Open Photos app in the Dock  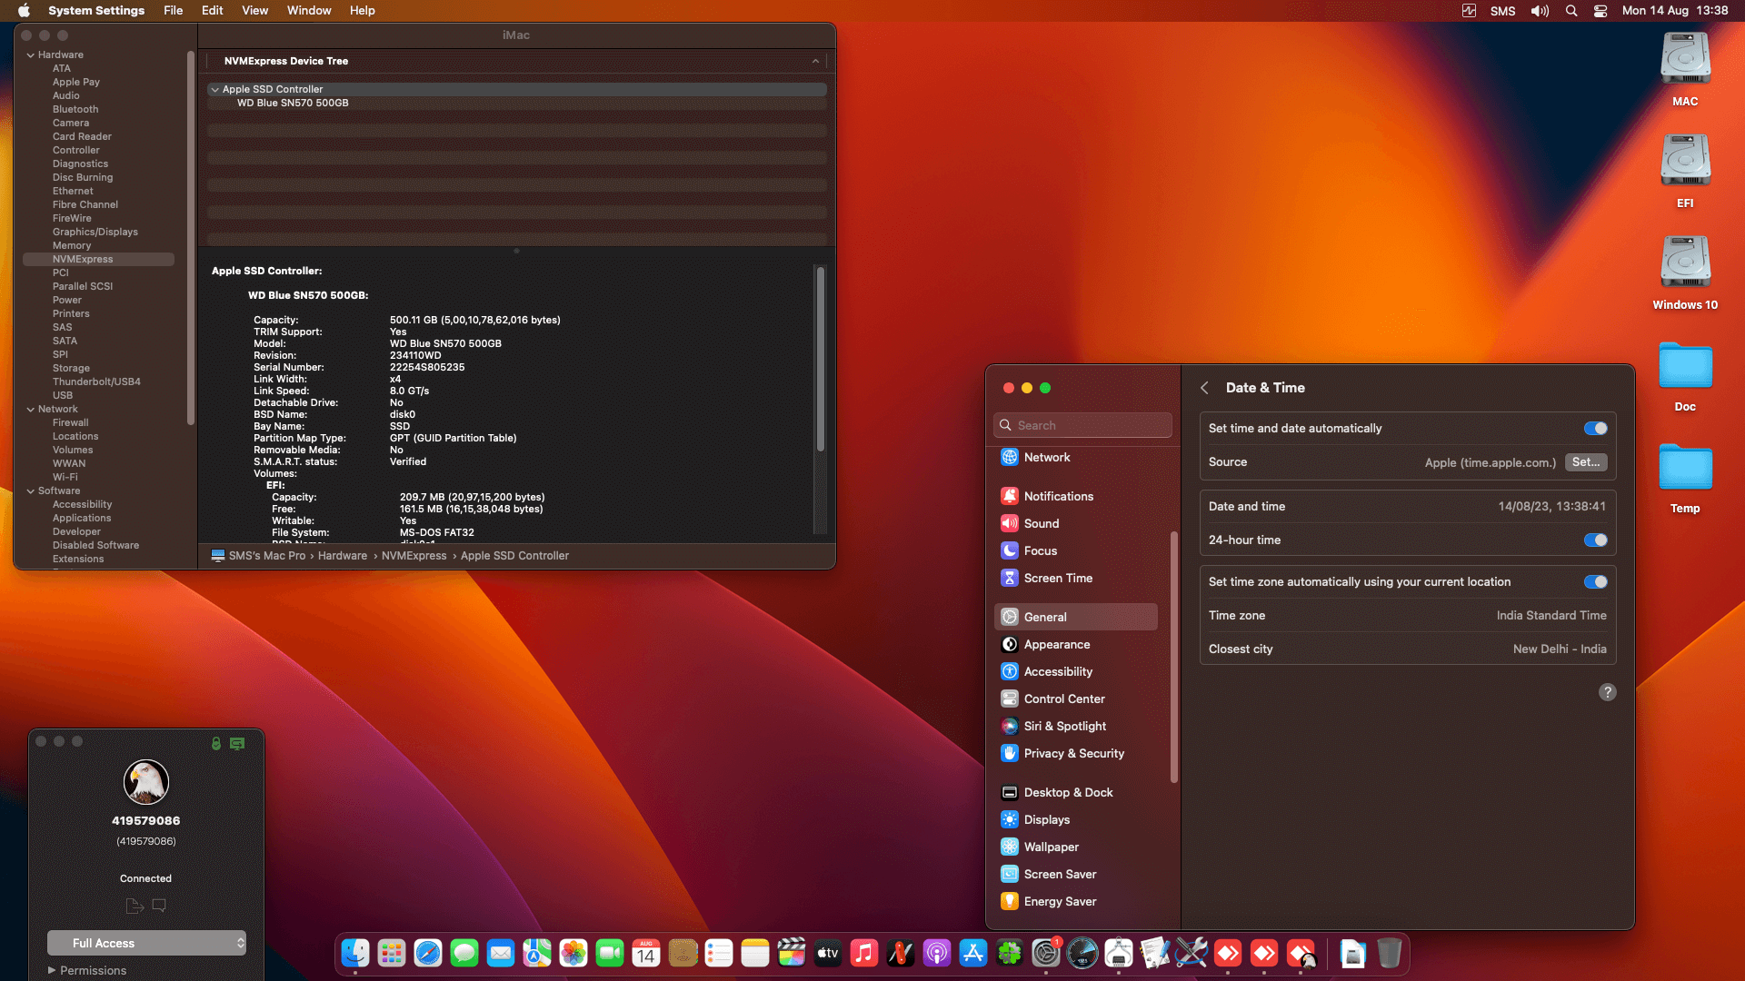(x=573, y=953)
